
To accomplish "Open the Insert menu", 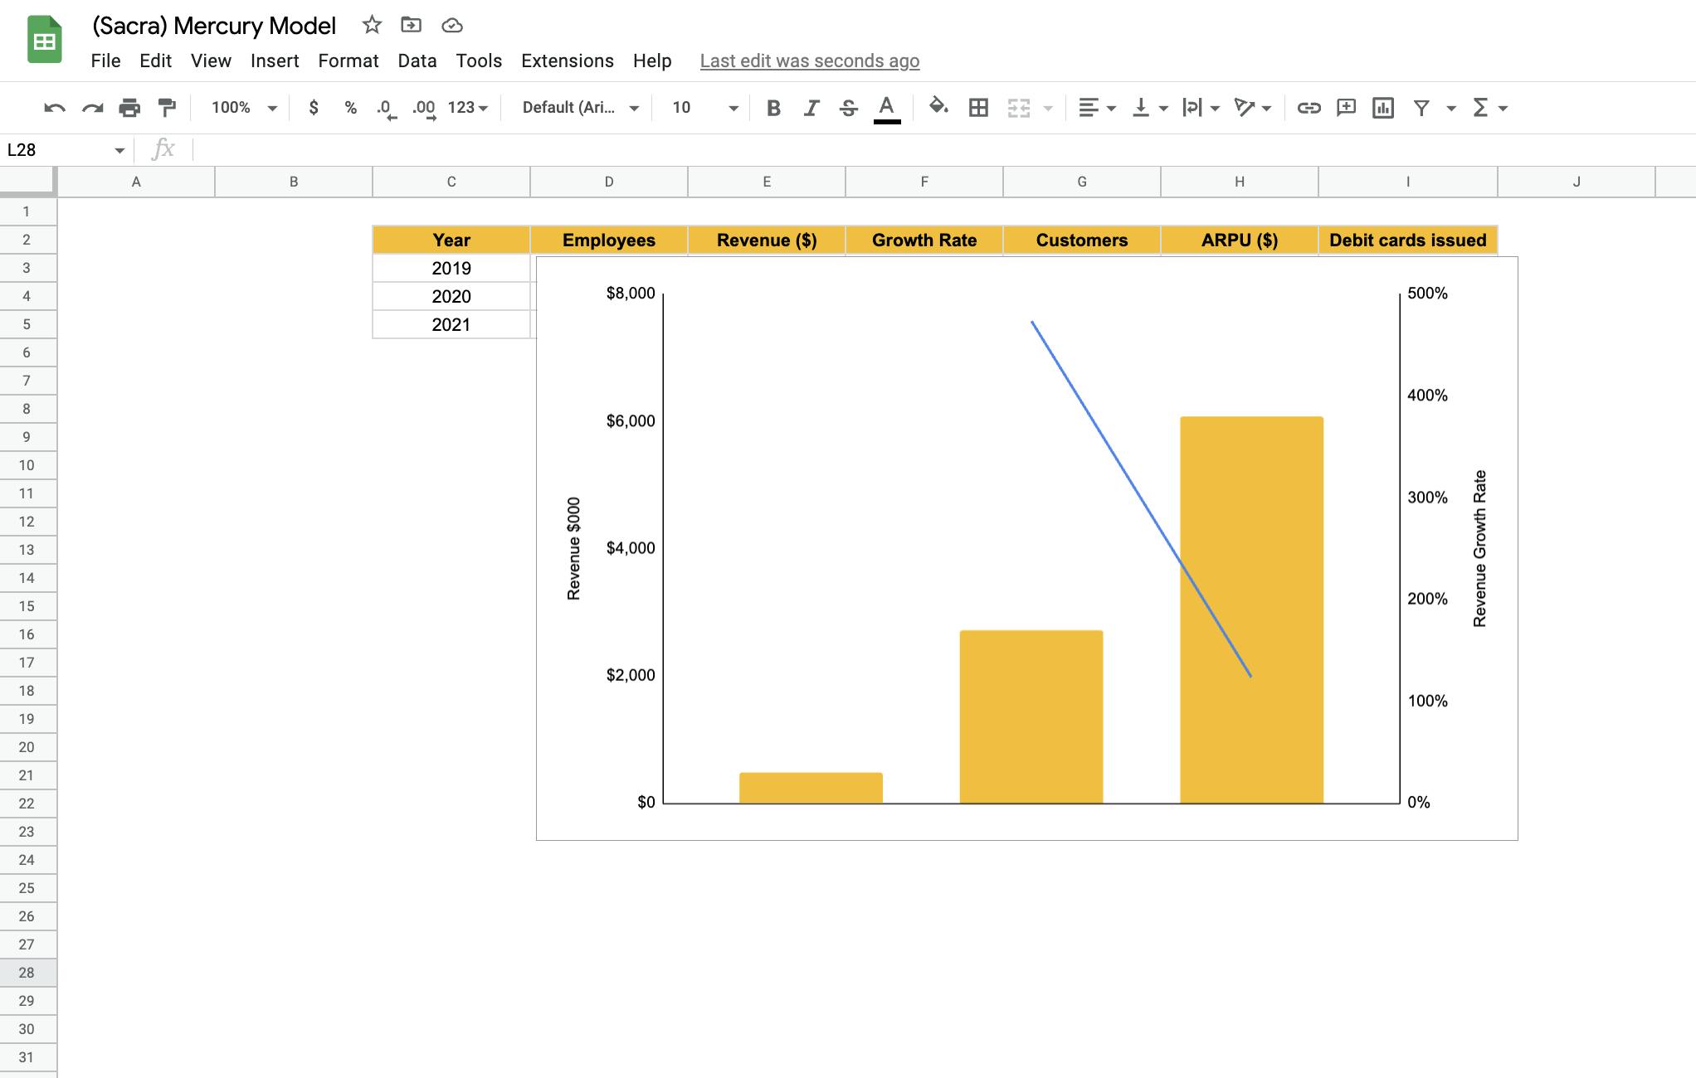I will [275, 61].
